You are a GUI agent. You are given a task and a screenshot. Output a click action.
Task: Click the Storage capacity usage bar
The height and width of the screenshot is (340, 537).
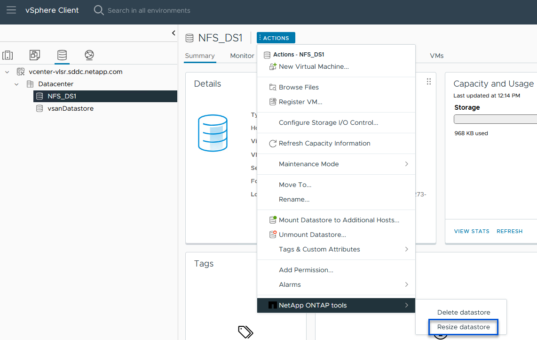coord(495,119)
